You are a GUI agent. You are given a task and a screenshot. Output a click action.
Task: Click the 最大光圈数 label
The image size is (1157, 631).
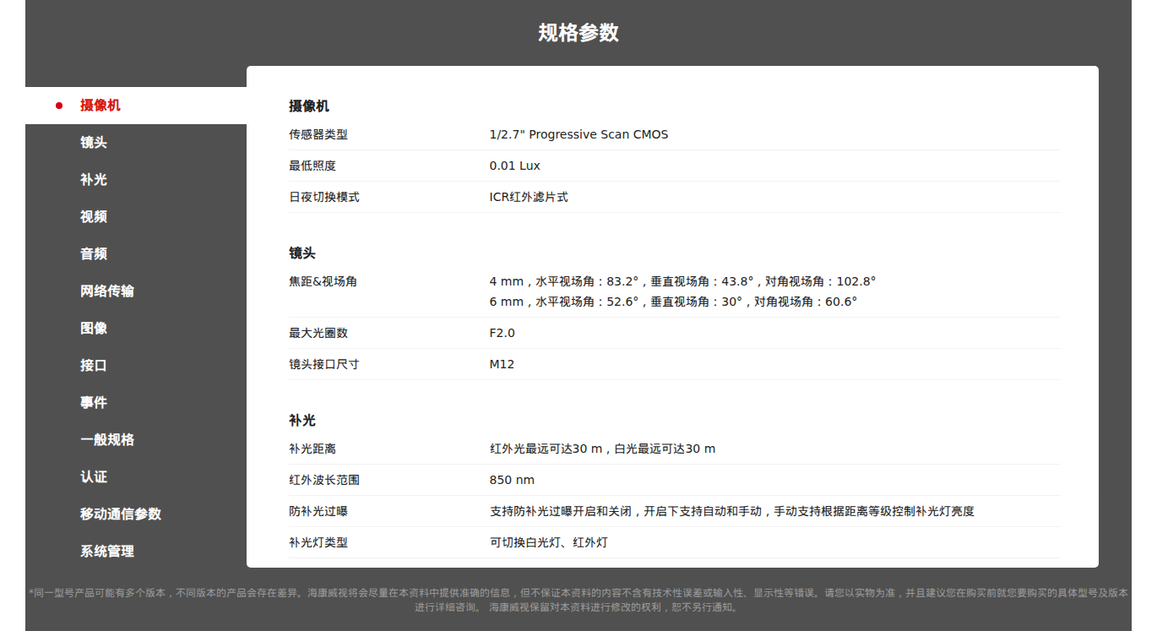click(318, 333)
